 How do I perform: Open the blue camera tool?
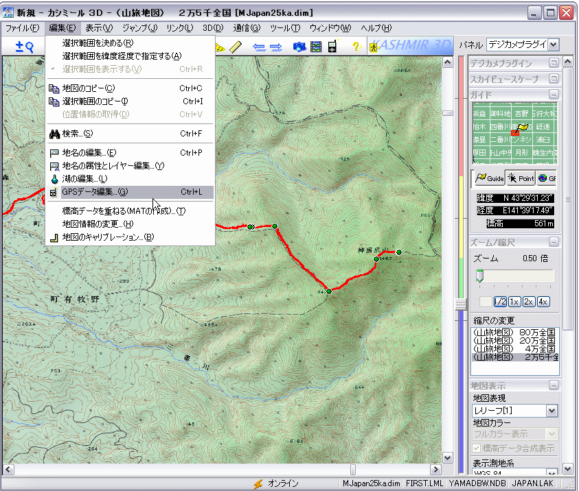(299, 47)
